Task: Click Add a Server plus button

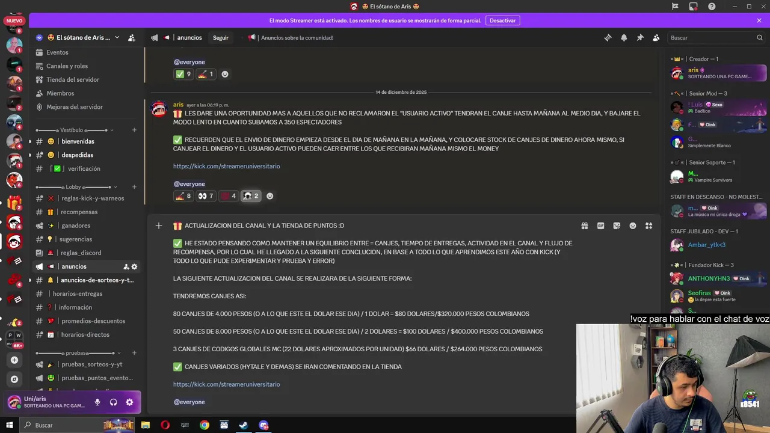Action: (x=14, y=360)
